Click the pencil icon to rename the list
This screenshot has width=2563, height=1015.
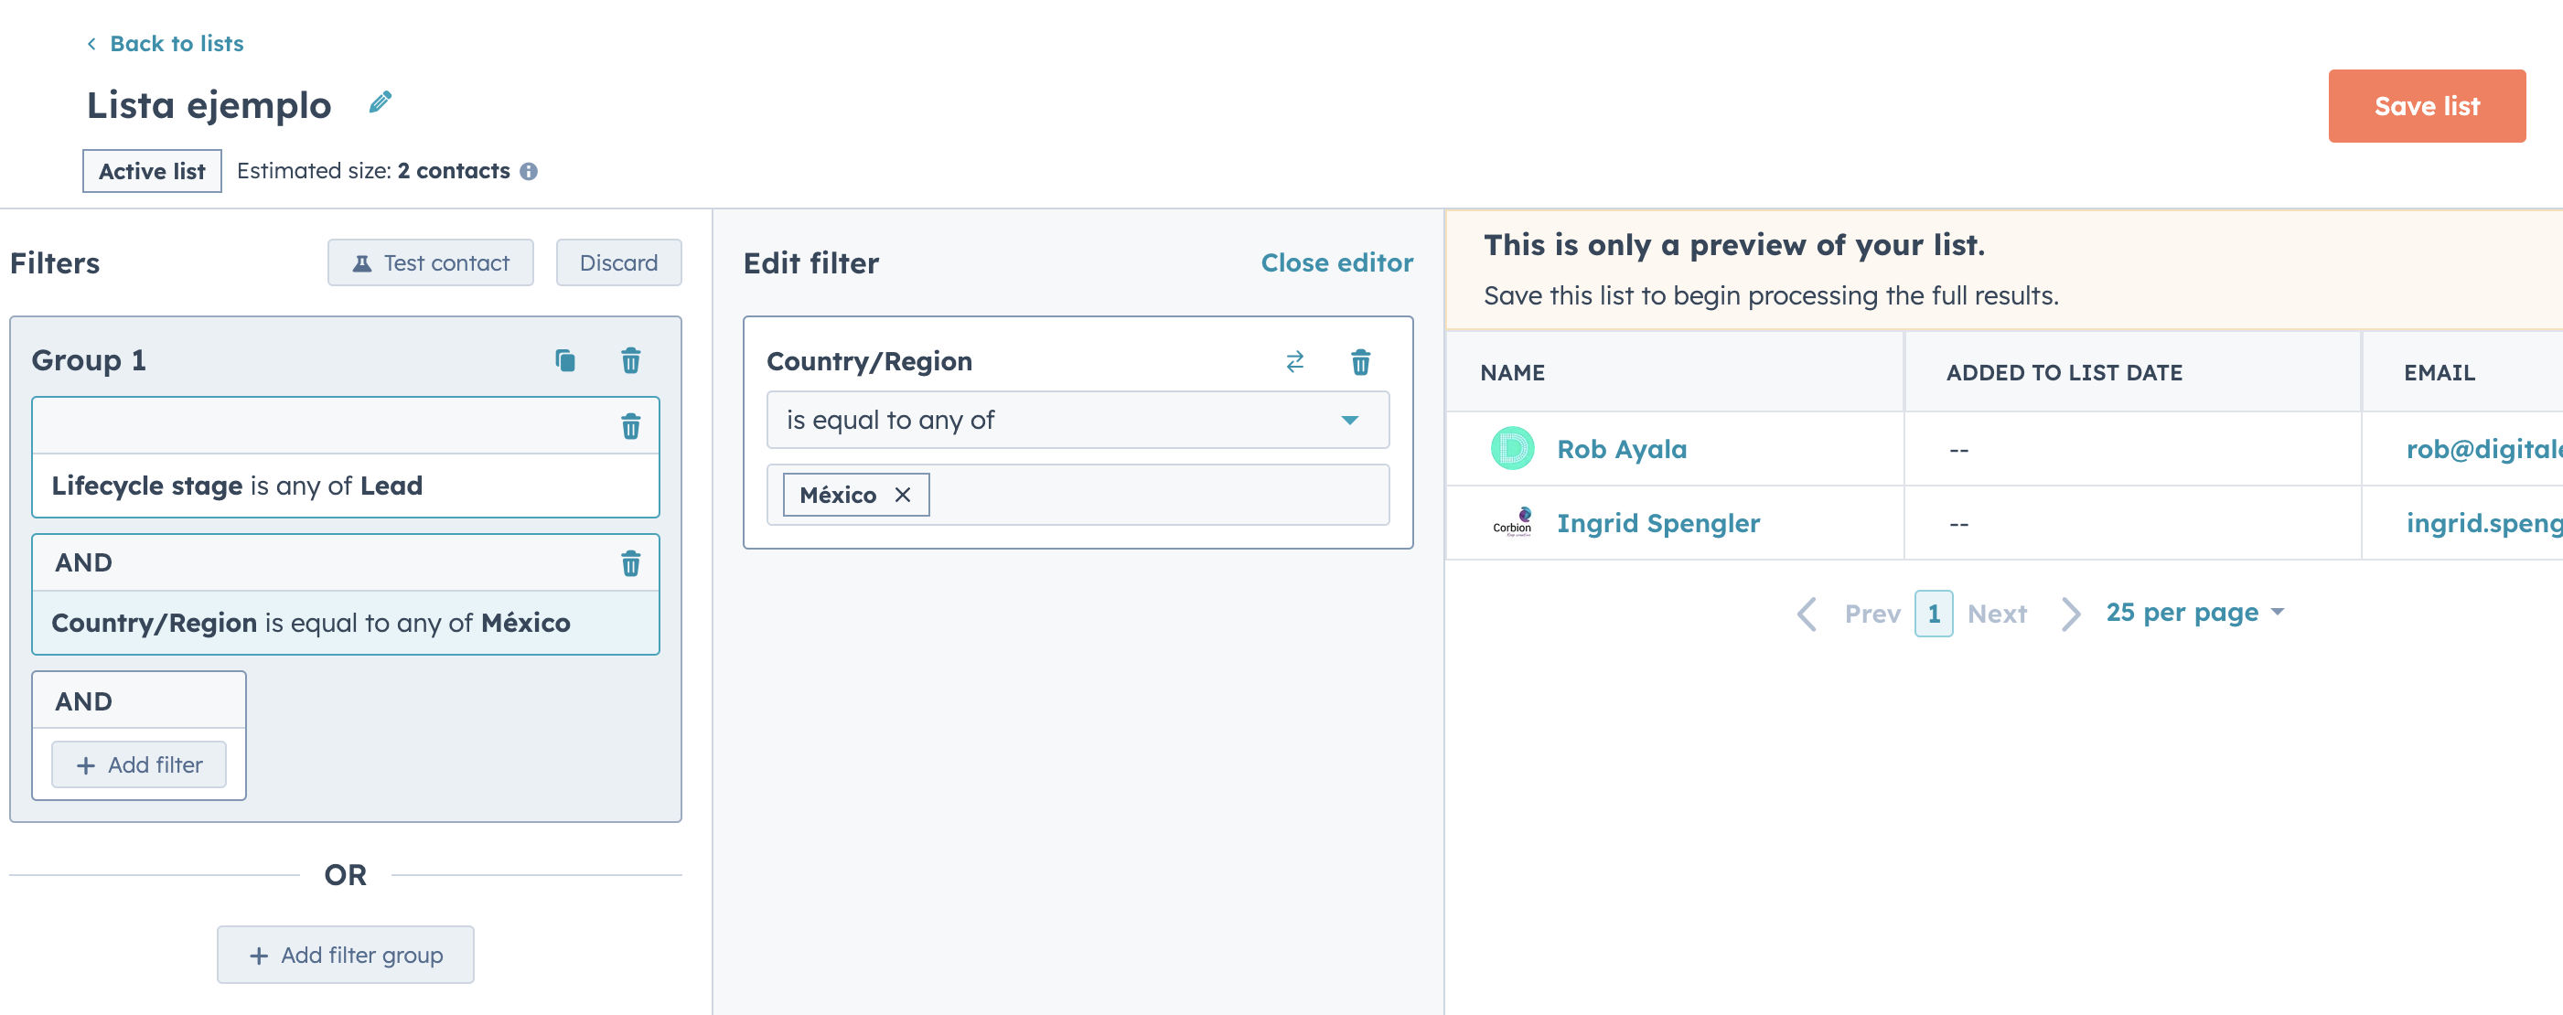pyautogui.click(x=381, y=102)
